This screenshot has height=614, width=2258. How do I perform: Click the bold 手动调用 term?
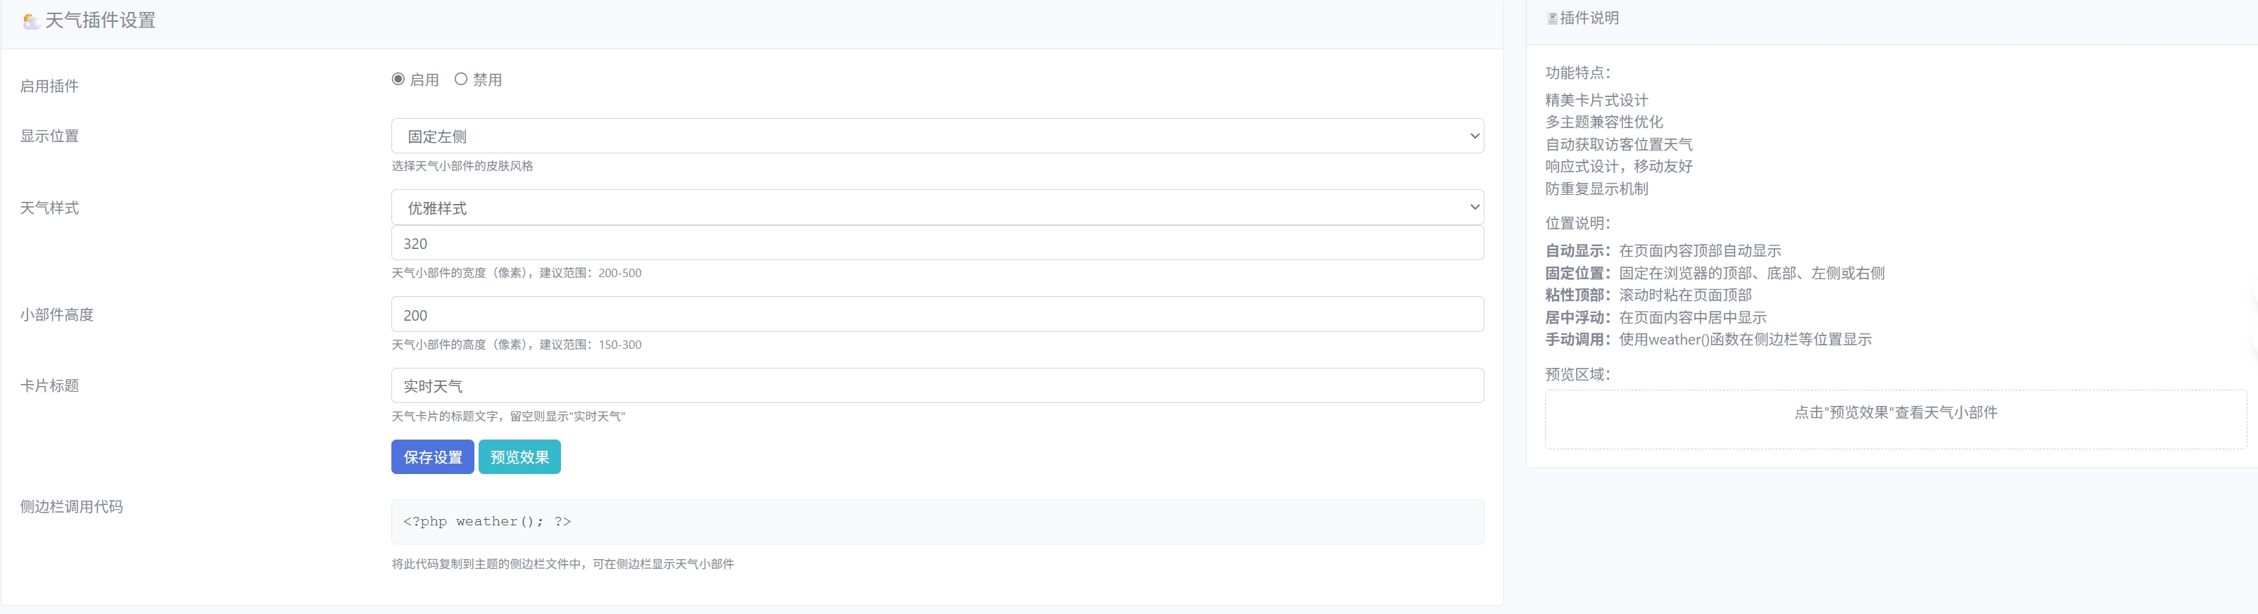(x=1577, y=339)
